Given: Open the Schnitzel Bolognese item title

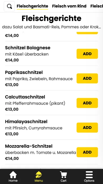Looking at the screenshot, I should pos(28,48).
